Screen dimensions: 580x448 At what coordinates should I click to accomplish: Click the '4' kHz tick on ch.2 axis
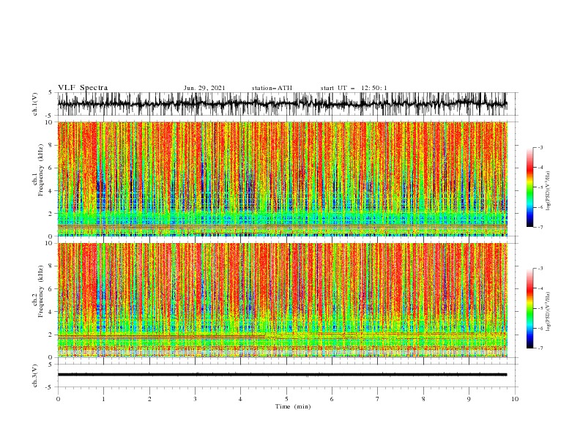[51, 312]
